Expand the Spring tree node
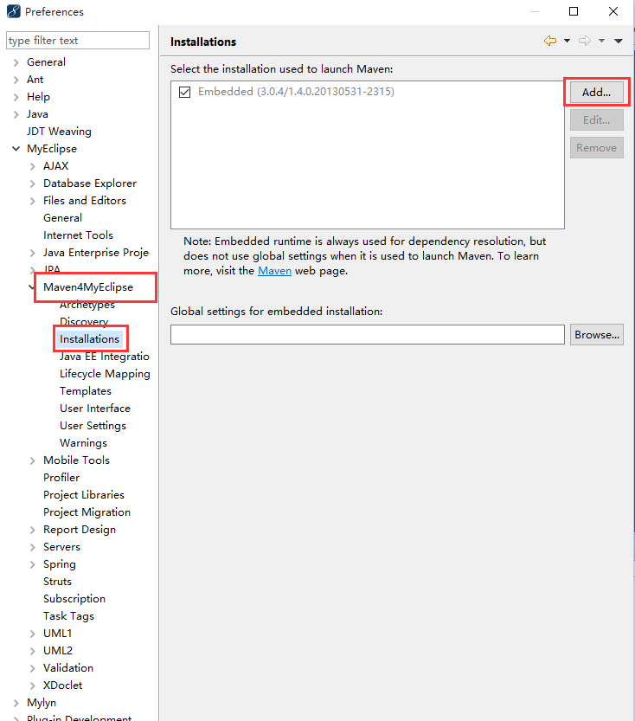The image size is (635, 721). [x=33, y=564]
